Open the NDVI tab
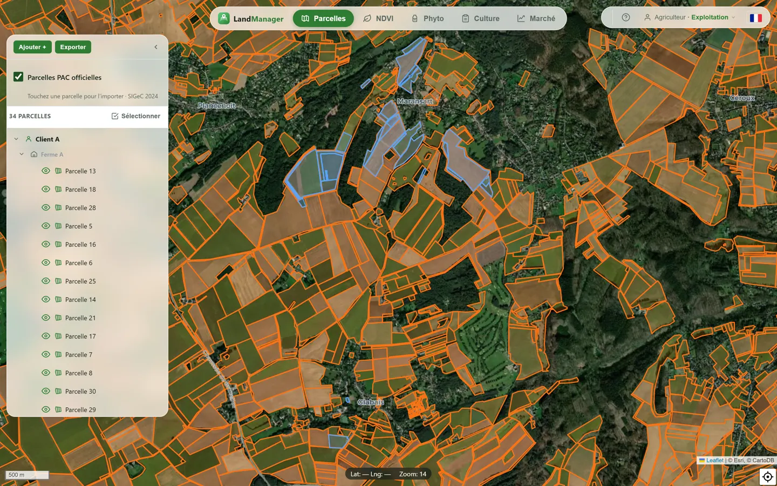777x486 pixels. click(x=378, y=18)
